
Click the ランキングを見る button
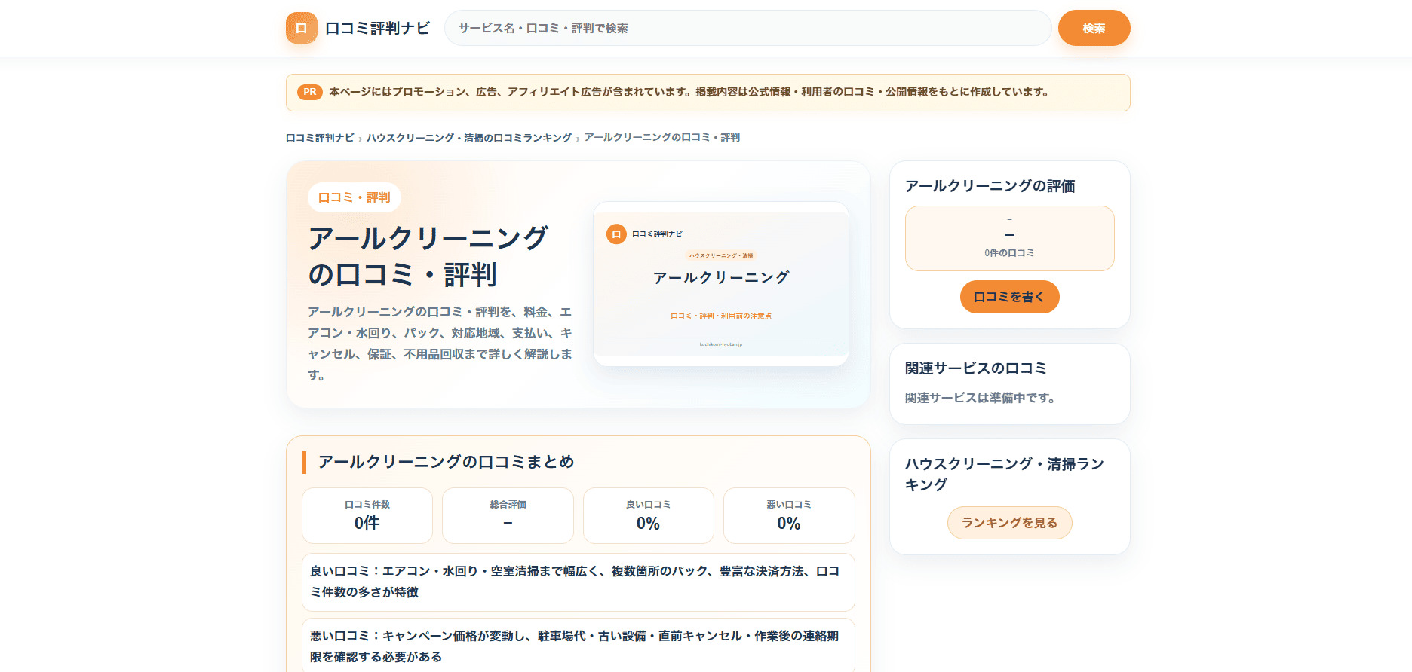[x=1009, y=523]
